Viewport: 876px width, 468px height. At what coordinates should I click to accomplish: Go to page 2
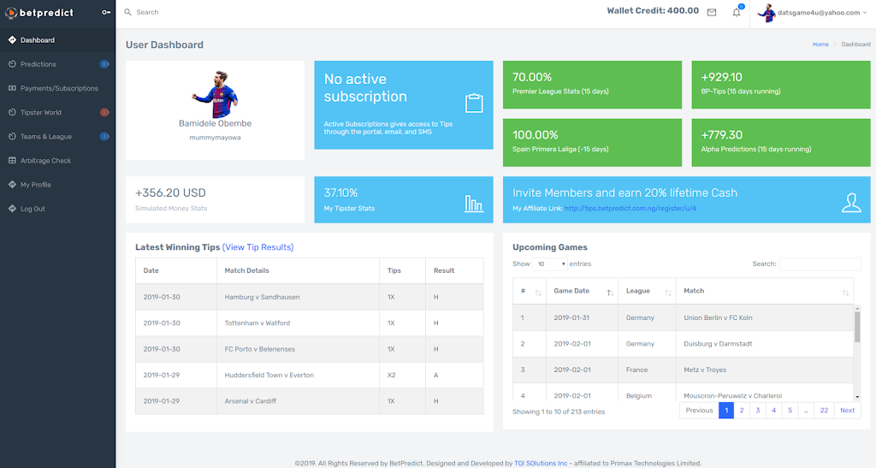(742, 411)
